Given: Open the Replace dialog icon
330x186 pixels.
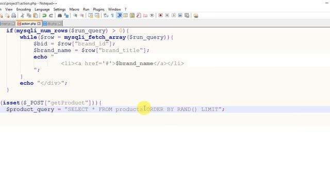Looking at the screenshot, I should [x=67, y=16].
